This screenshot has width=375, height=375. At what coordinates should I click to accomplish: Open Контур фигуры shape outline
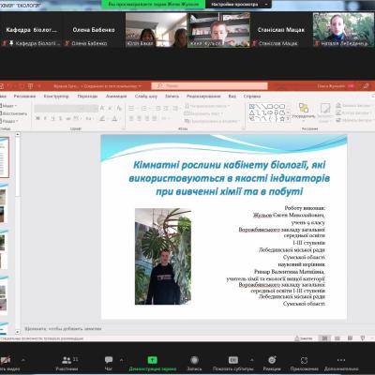pyautogui.click(x=354, y=112)
